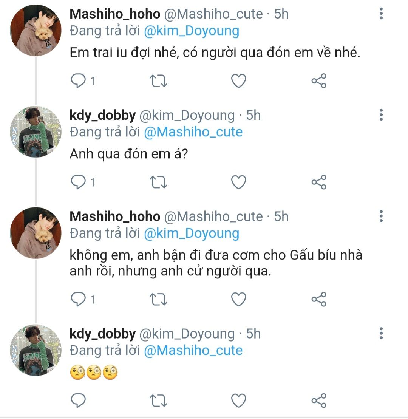Screen dimensions: 408x419
Task: Reply to "Anh qua đón em á?" tweet
Action: 79,182
